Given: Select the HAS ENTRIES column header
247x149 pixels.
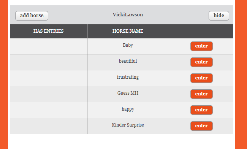Looking at the screenshot, I should (49, 31).
